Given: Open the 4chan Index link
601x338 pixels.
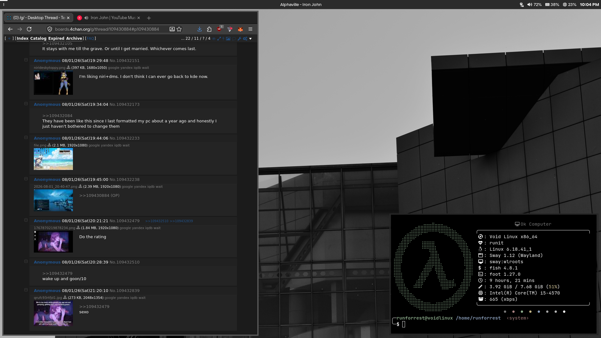Looking at the screenshot, I should pyautogui.click(x=23, y=38).
